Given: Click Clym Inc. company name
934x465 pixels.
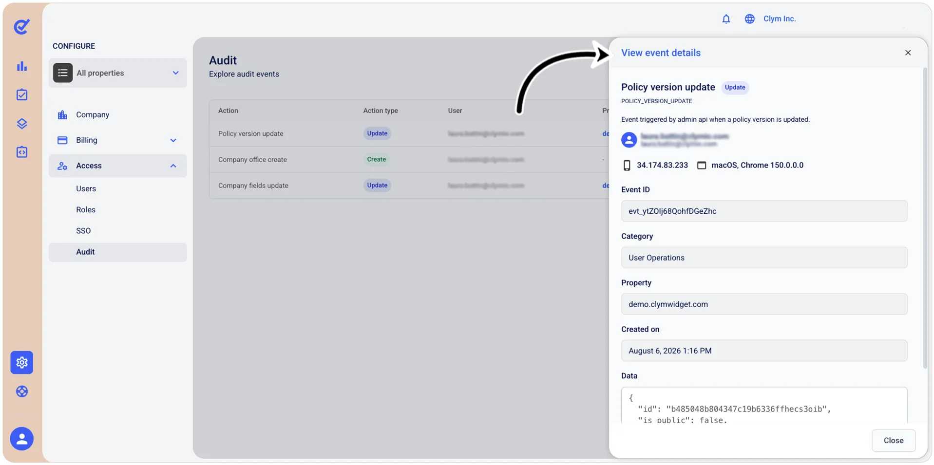Looking at the screenshot, I should point(780,19).
